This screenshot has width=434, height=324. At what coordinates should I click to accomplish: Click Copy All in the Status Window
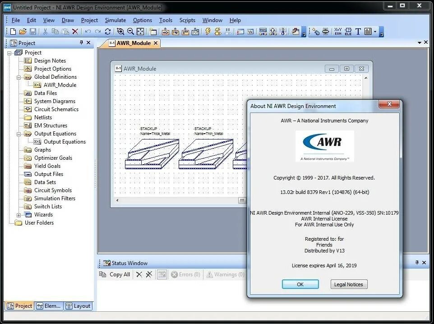pos(115,274)
